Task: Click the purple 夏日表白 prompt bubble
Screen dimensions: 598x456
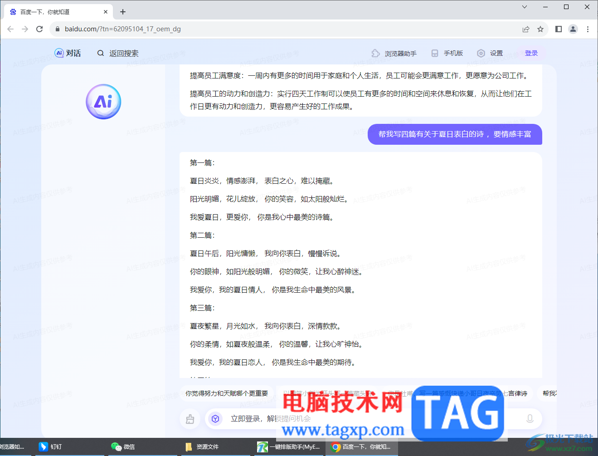Action: [x=455, y=134]
